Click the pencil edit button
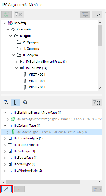Screen dimensions: 106x196 click(6, 189)
